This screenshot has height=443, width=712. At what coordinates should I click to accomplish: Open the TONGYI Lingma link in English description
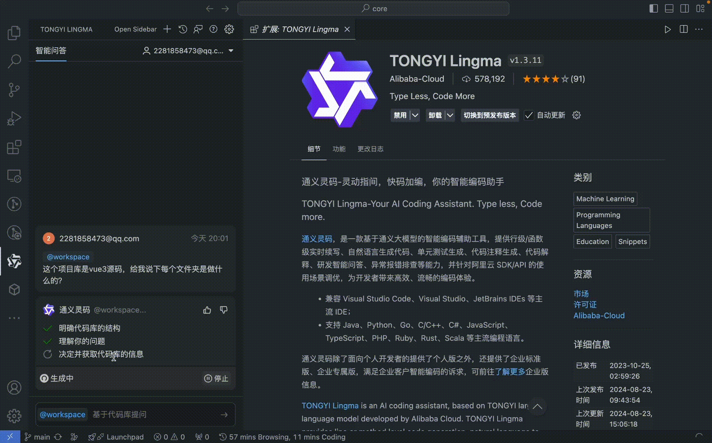pyautogui.click(x=330, y=406)
